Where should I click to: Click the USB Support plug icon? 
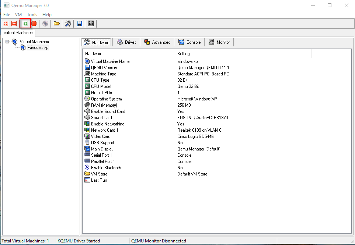pyautogui.click(x=87, y=142)
